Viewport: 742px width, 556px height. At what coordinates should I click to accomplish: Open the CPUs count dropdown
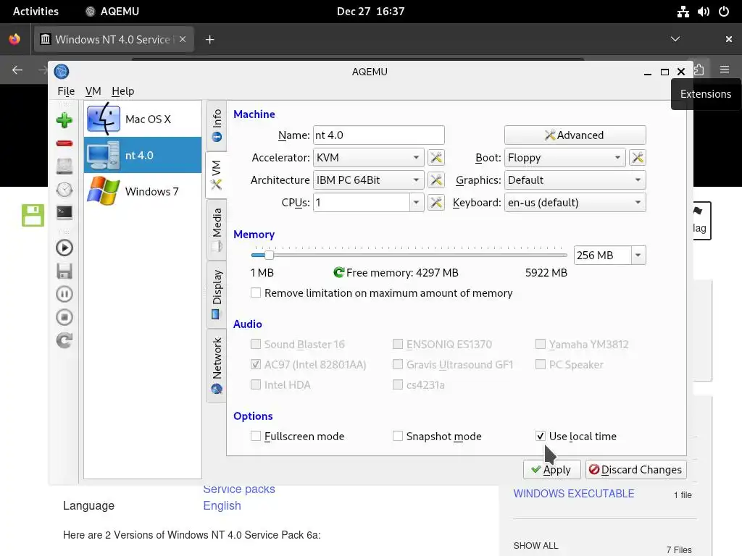(416, 203)
